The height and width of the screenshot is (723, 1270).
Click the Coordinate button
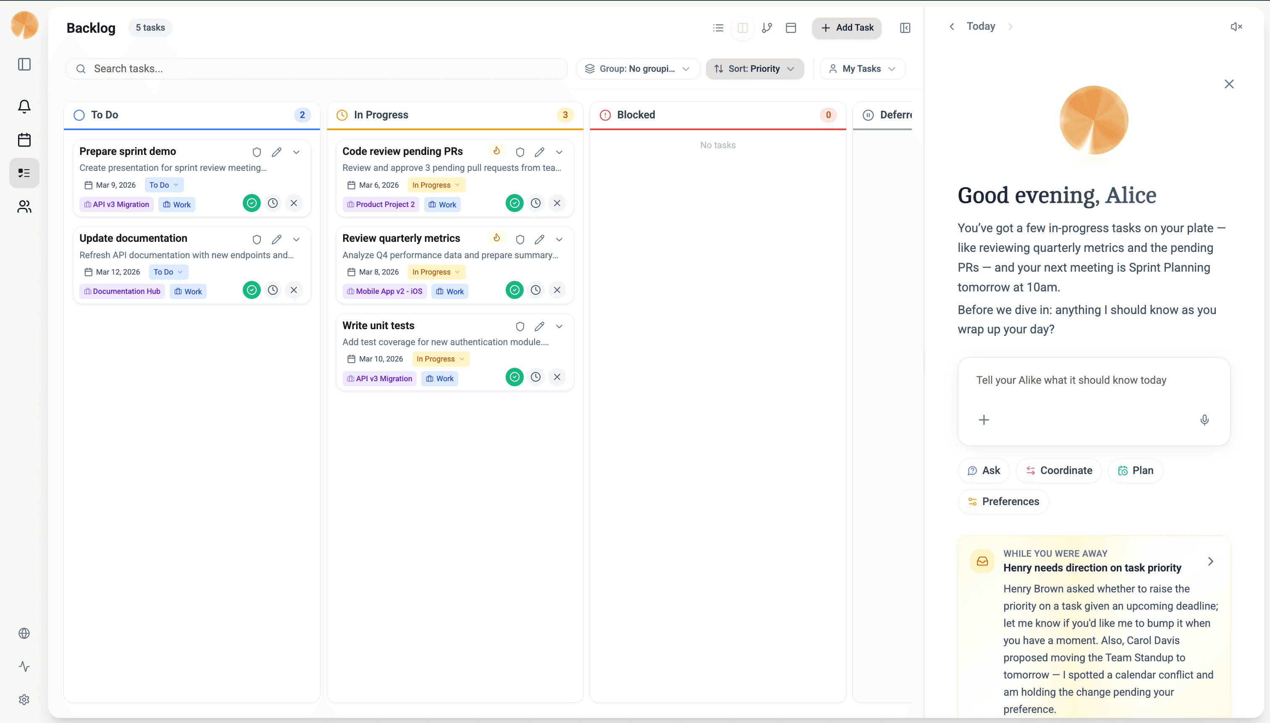[1058, 470]
